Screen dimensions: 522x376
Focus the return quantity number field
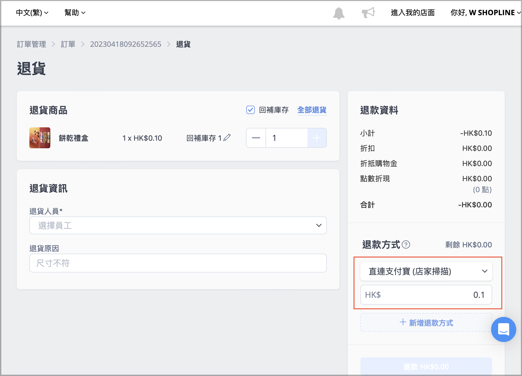tap(286, 138)
